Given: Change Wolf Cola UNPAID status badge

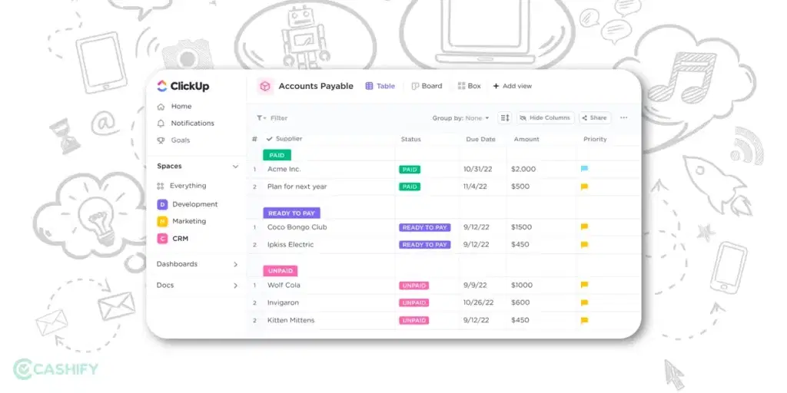Looking at the screenshot, I should point(413,286).
